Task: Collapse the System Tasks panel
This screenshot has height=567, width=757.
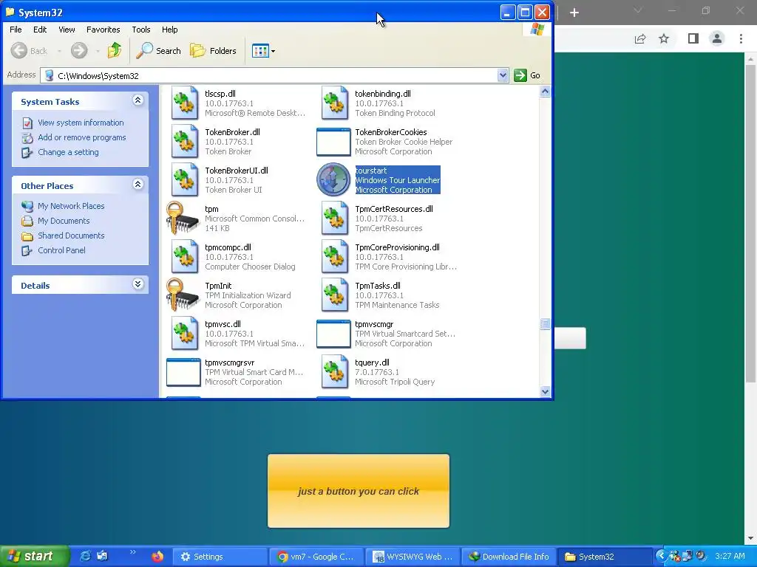Action: coord(138,100)
